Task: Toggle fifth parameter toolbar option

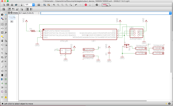Action: pyautogui.click(x=27, y=9)
